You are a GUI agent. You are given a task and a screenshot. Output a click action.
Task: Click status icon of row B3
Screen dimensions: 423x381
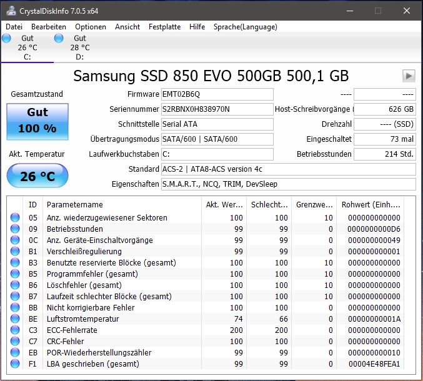(15, 262)
